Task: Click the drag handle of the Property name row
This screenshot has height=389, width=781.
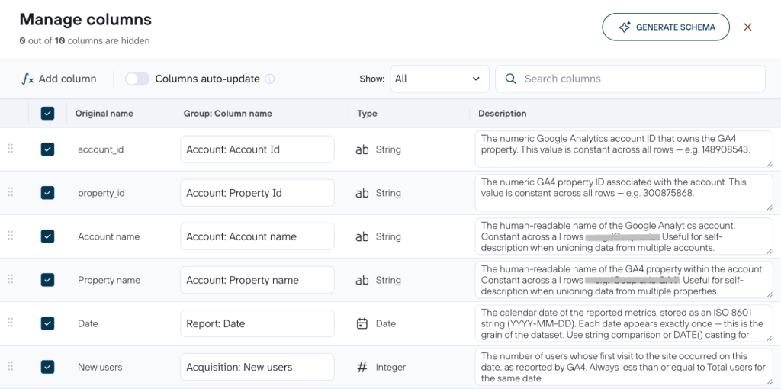Action: [x=11, y=279]
